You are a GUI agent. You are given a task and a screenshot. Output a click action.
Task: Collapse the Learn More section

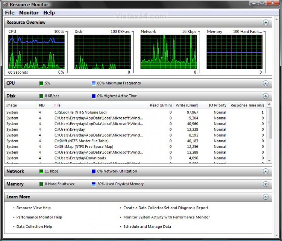coord(265,197)
